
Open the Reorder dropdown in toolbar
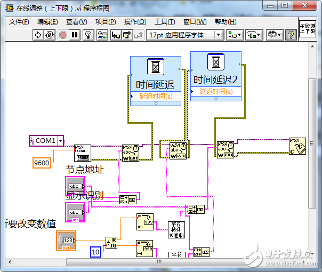(x=275, y=35)
